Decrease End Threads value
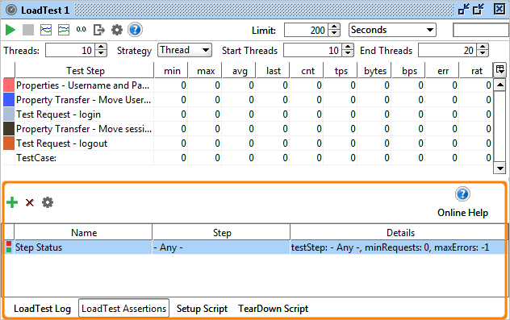Viewport: 510px width, 320px height. [483, 54]
